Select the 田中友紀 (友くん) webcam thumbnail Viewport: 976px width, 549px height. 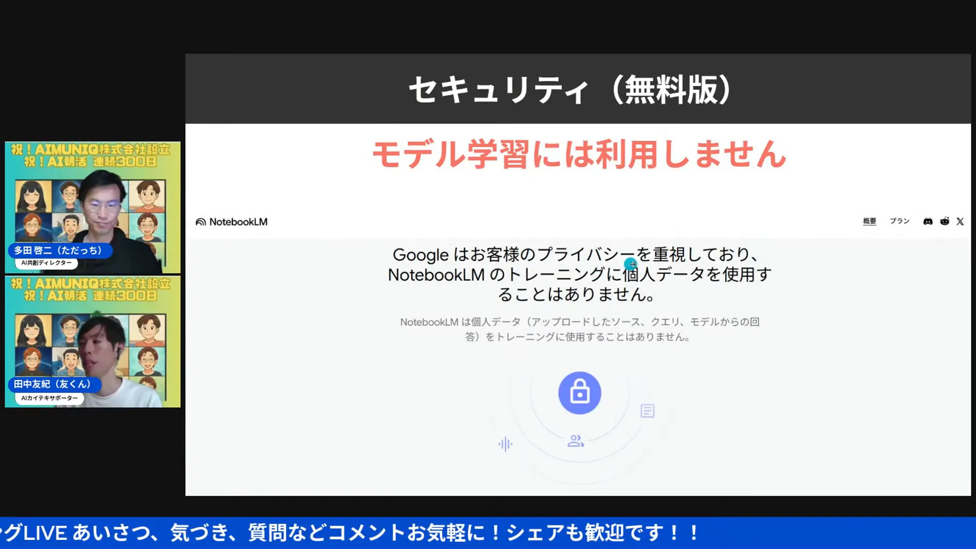tap(93, 342)
